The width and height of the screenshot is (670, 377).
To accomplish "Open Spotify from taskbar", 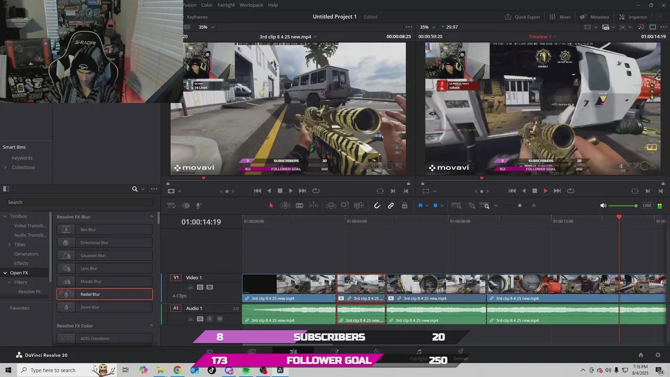I will tap(246, 370).
